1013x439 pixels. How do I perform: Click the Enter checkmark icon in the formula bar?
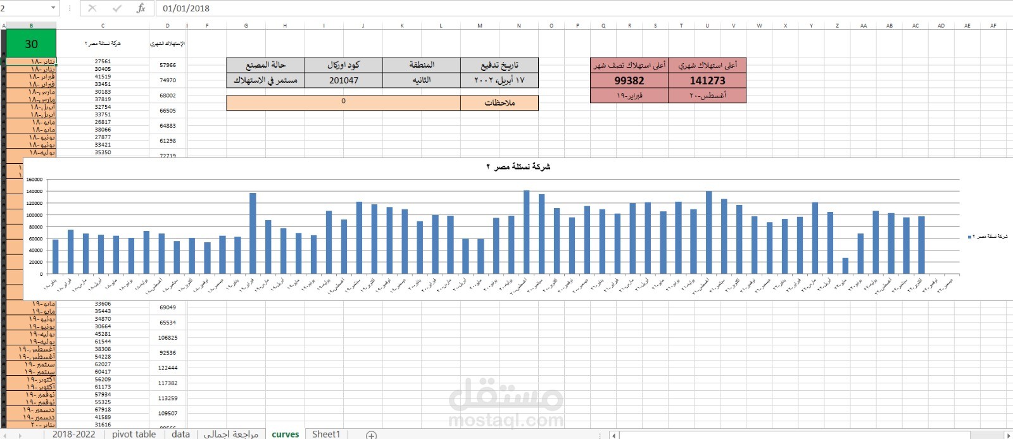pyautogui.click(x=116, y=8)
